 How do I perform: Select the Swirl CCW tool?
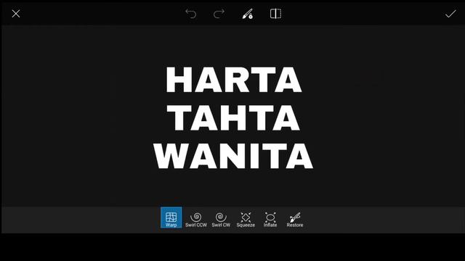[196, 220]
